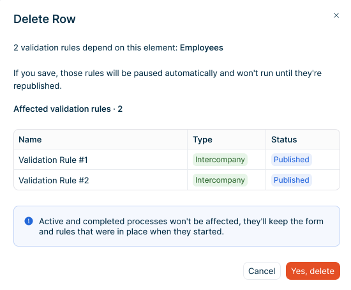Click the Status column header
The height and width of the screenshot is (290, 351).
[x=284, y=139]
